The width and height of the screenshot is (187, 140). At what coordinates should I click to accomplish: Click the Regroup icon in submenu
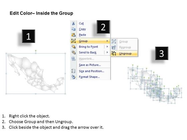[x=114, y=47]
